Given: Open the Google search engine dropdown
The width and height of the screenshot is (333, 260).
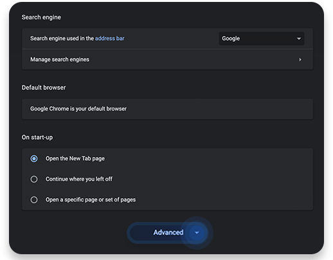Looking at the screenshot, I should 262,39.
